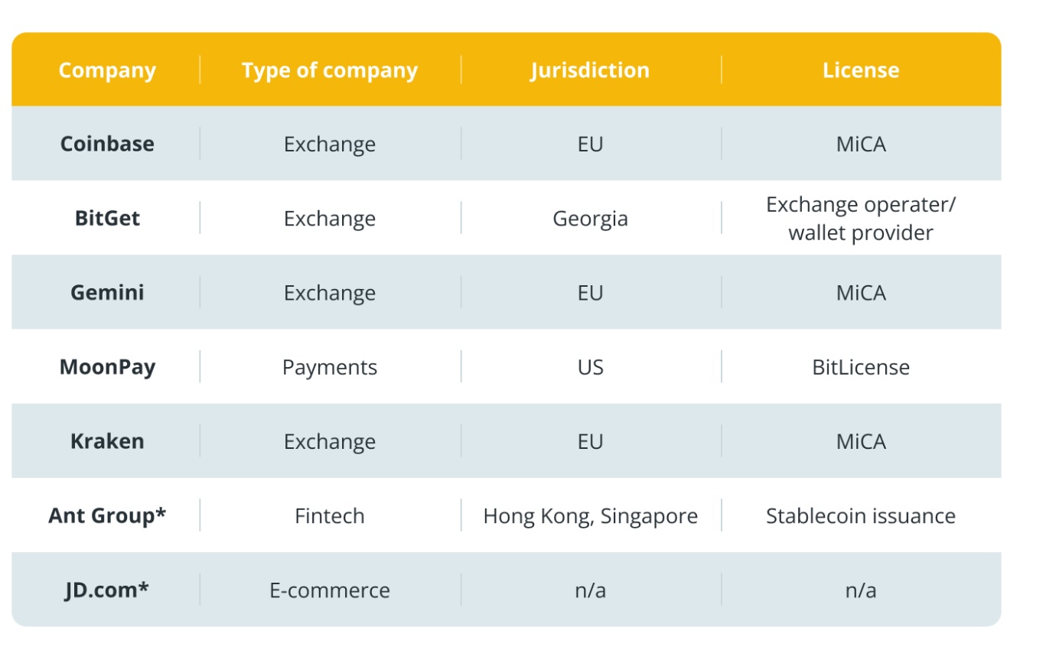Select the Type of company header
Image resolution: width=1059 pixels, height=650 pixels.
[330, 70]
